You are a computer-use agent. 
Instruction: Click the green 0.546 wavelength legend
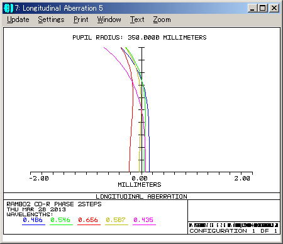pos(60,220)
